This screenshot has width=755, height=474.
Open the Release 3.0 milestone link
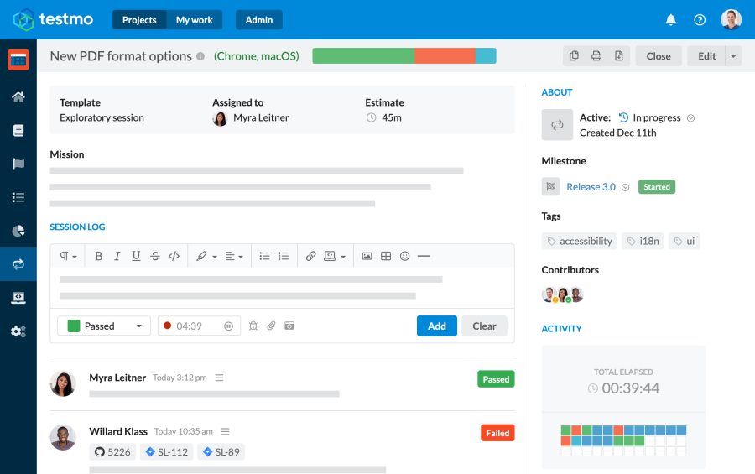click(591, 187)
